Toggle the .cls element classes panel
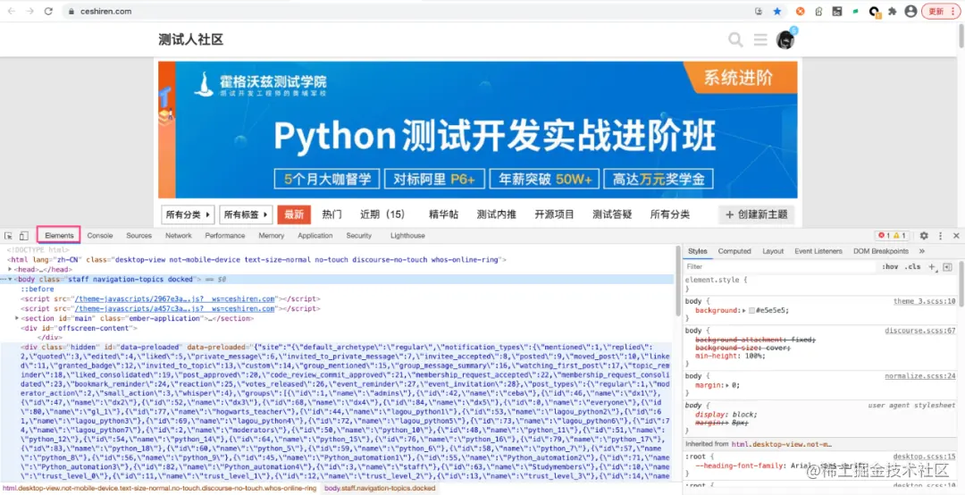 pos(912,266)
